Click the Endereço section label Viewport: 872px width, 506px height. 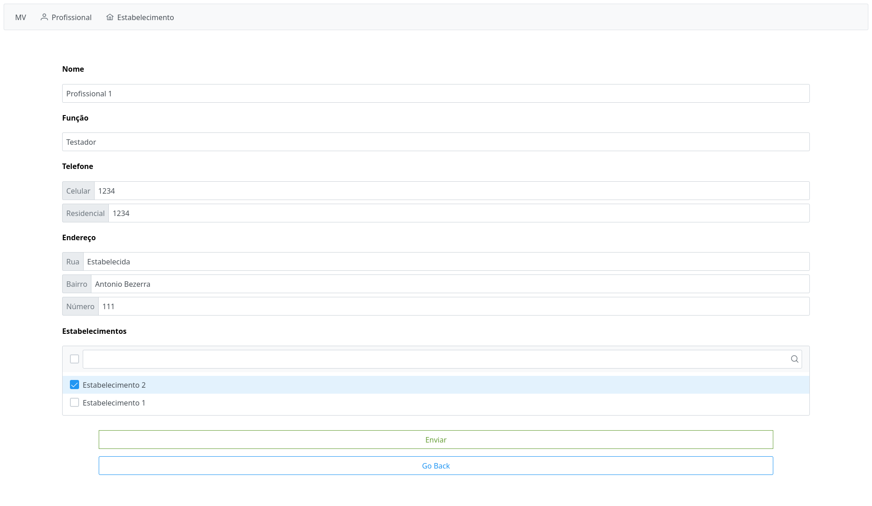[79, 237]
